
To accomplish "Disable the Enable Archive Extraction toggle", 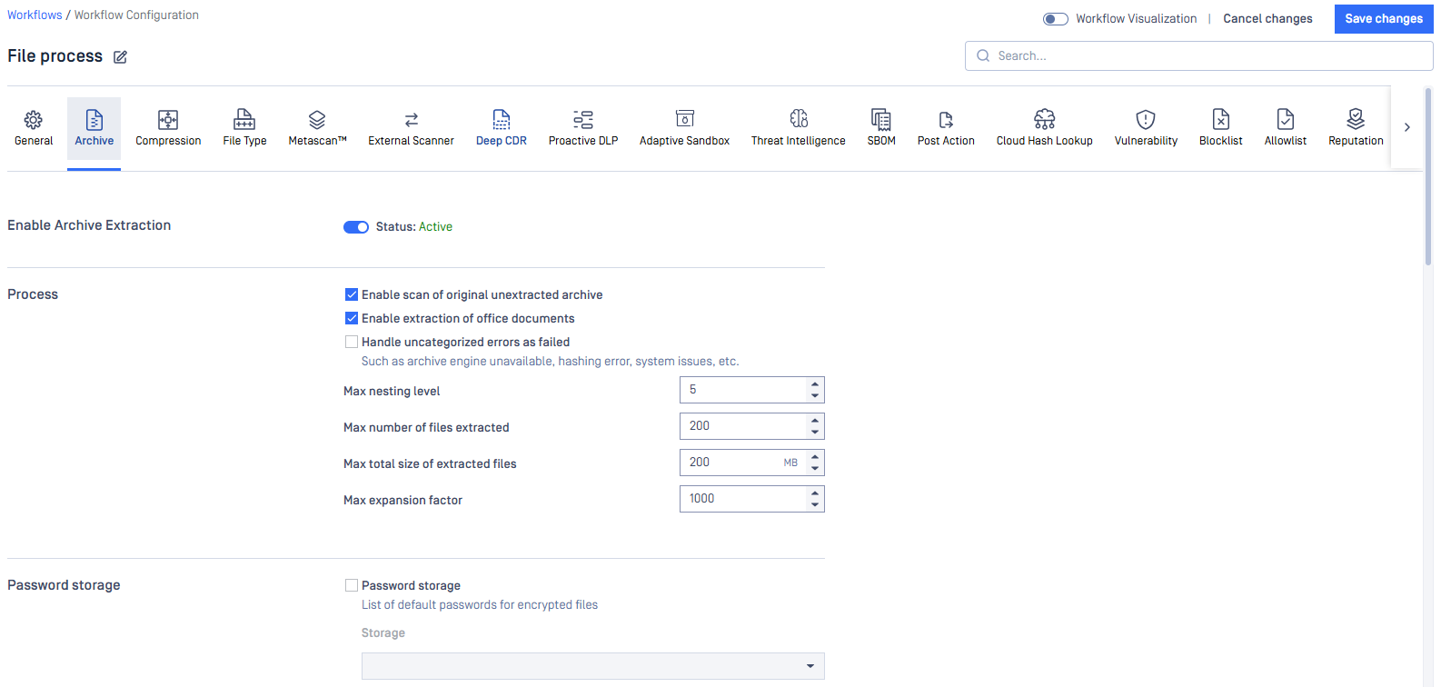I will click(x=355, y=227).
